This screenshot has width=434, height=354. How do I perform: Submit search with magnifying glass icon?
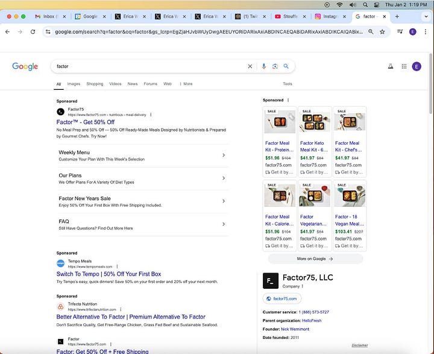point(286,66)
